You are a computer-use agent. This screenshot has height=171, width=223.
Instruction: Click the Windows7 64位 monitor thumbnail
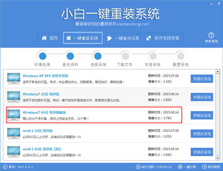(14, 115)
